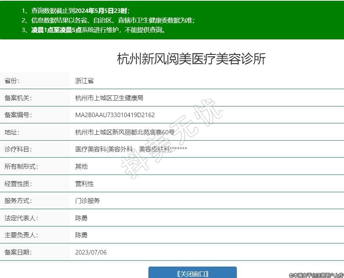Screen dimensions: 344x278
Task: Click the 关闭窗口 button
Action: click(192, 273)
